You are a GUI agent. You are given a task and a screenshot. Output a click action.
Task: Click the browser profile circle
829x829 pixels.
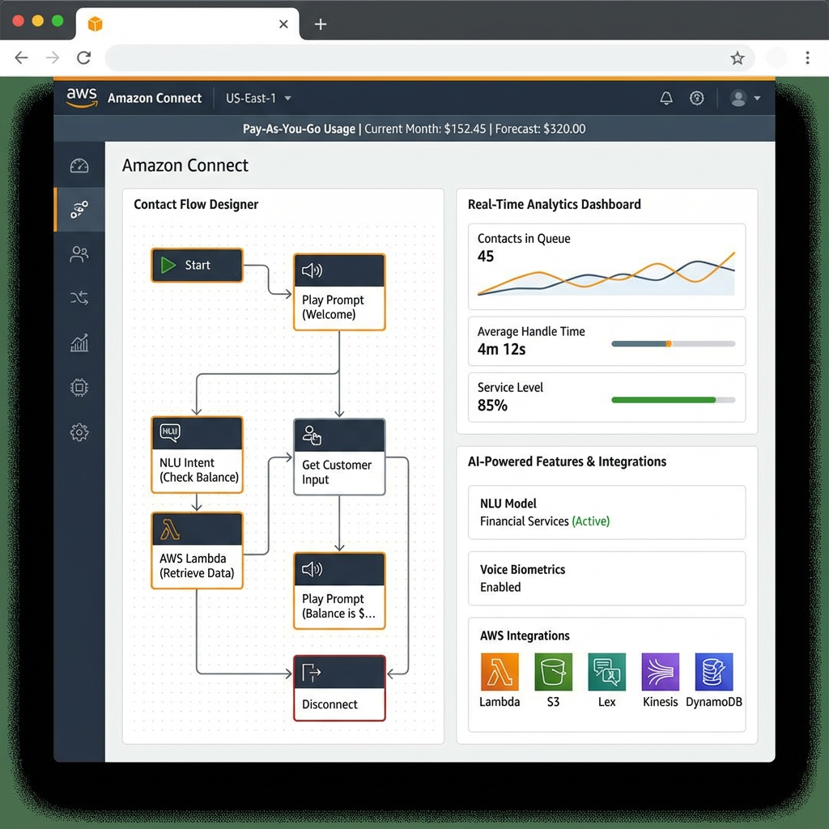click(776, 57)
